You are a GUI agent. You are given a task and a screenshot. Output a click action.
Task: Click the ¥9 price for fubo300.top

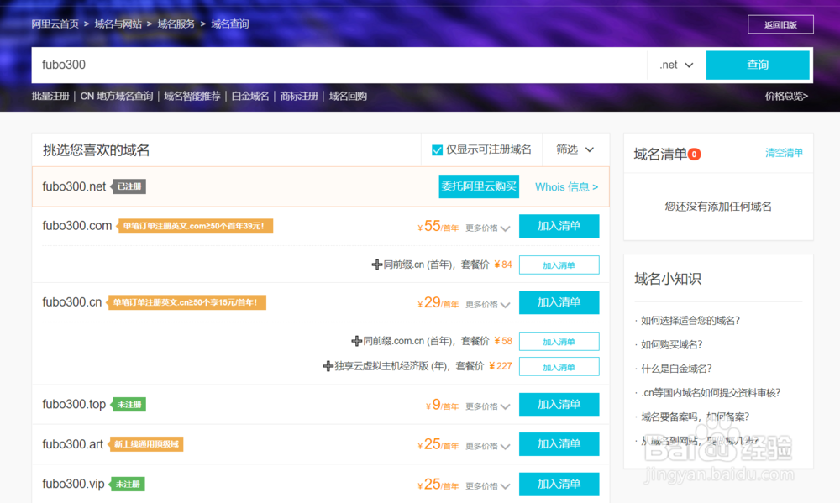click(442, 405)
